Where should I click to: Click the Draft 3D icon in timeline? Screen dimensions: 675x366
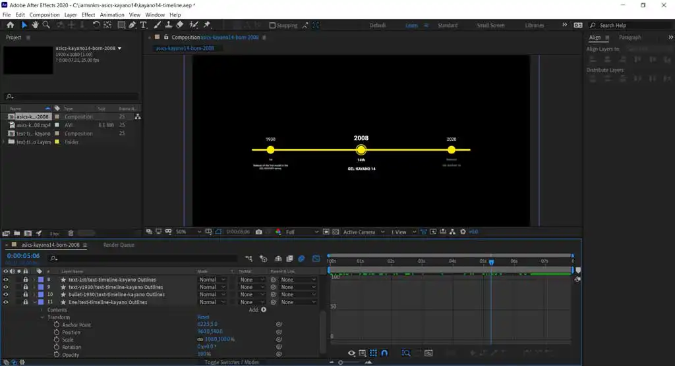tap(264, 259)
